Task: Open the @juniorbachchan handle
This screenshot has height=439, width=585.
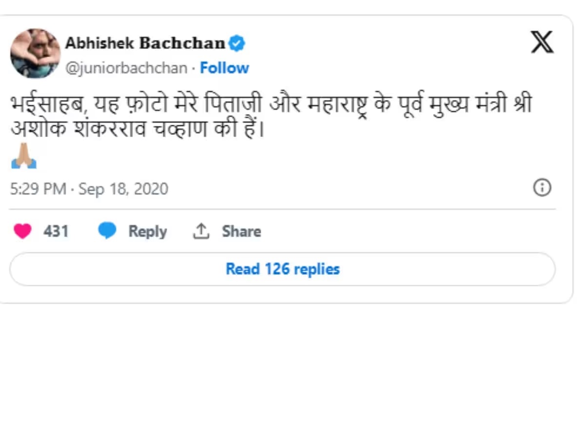Action: 126,68
